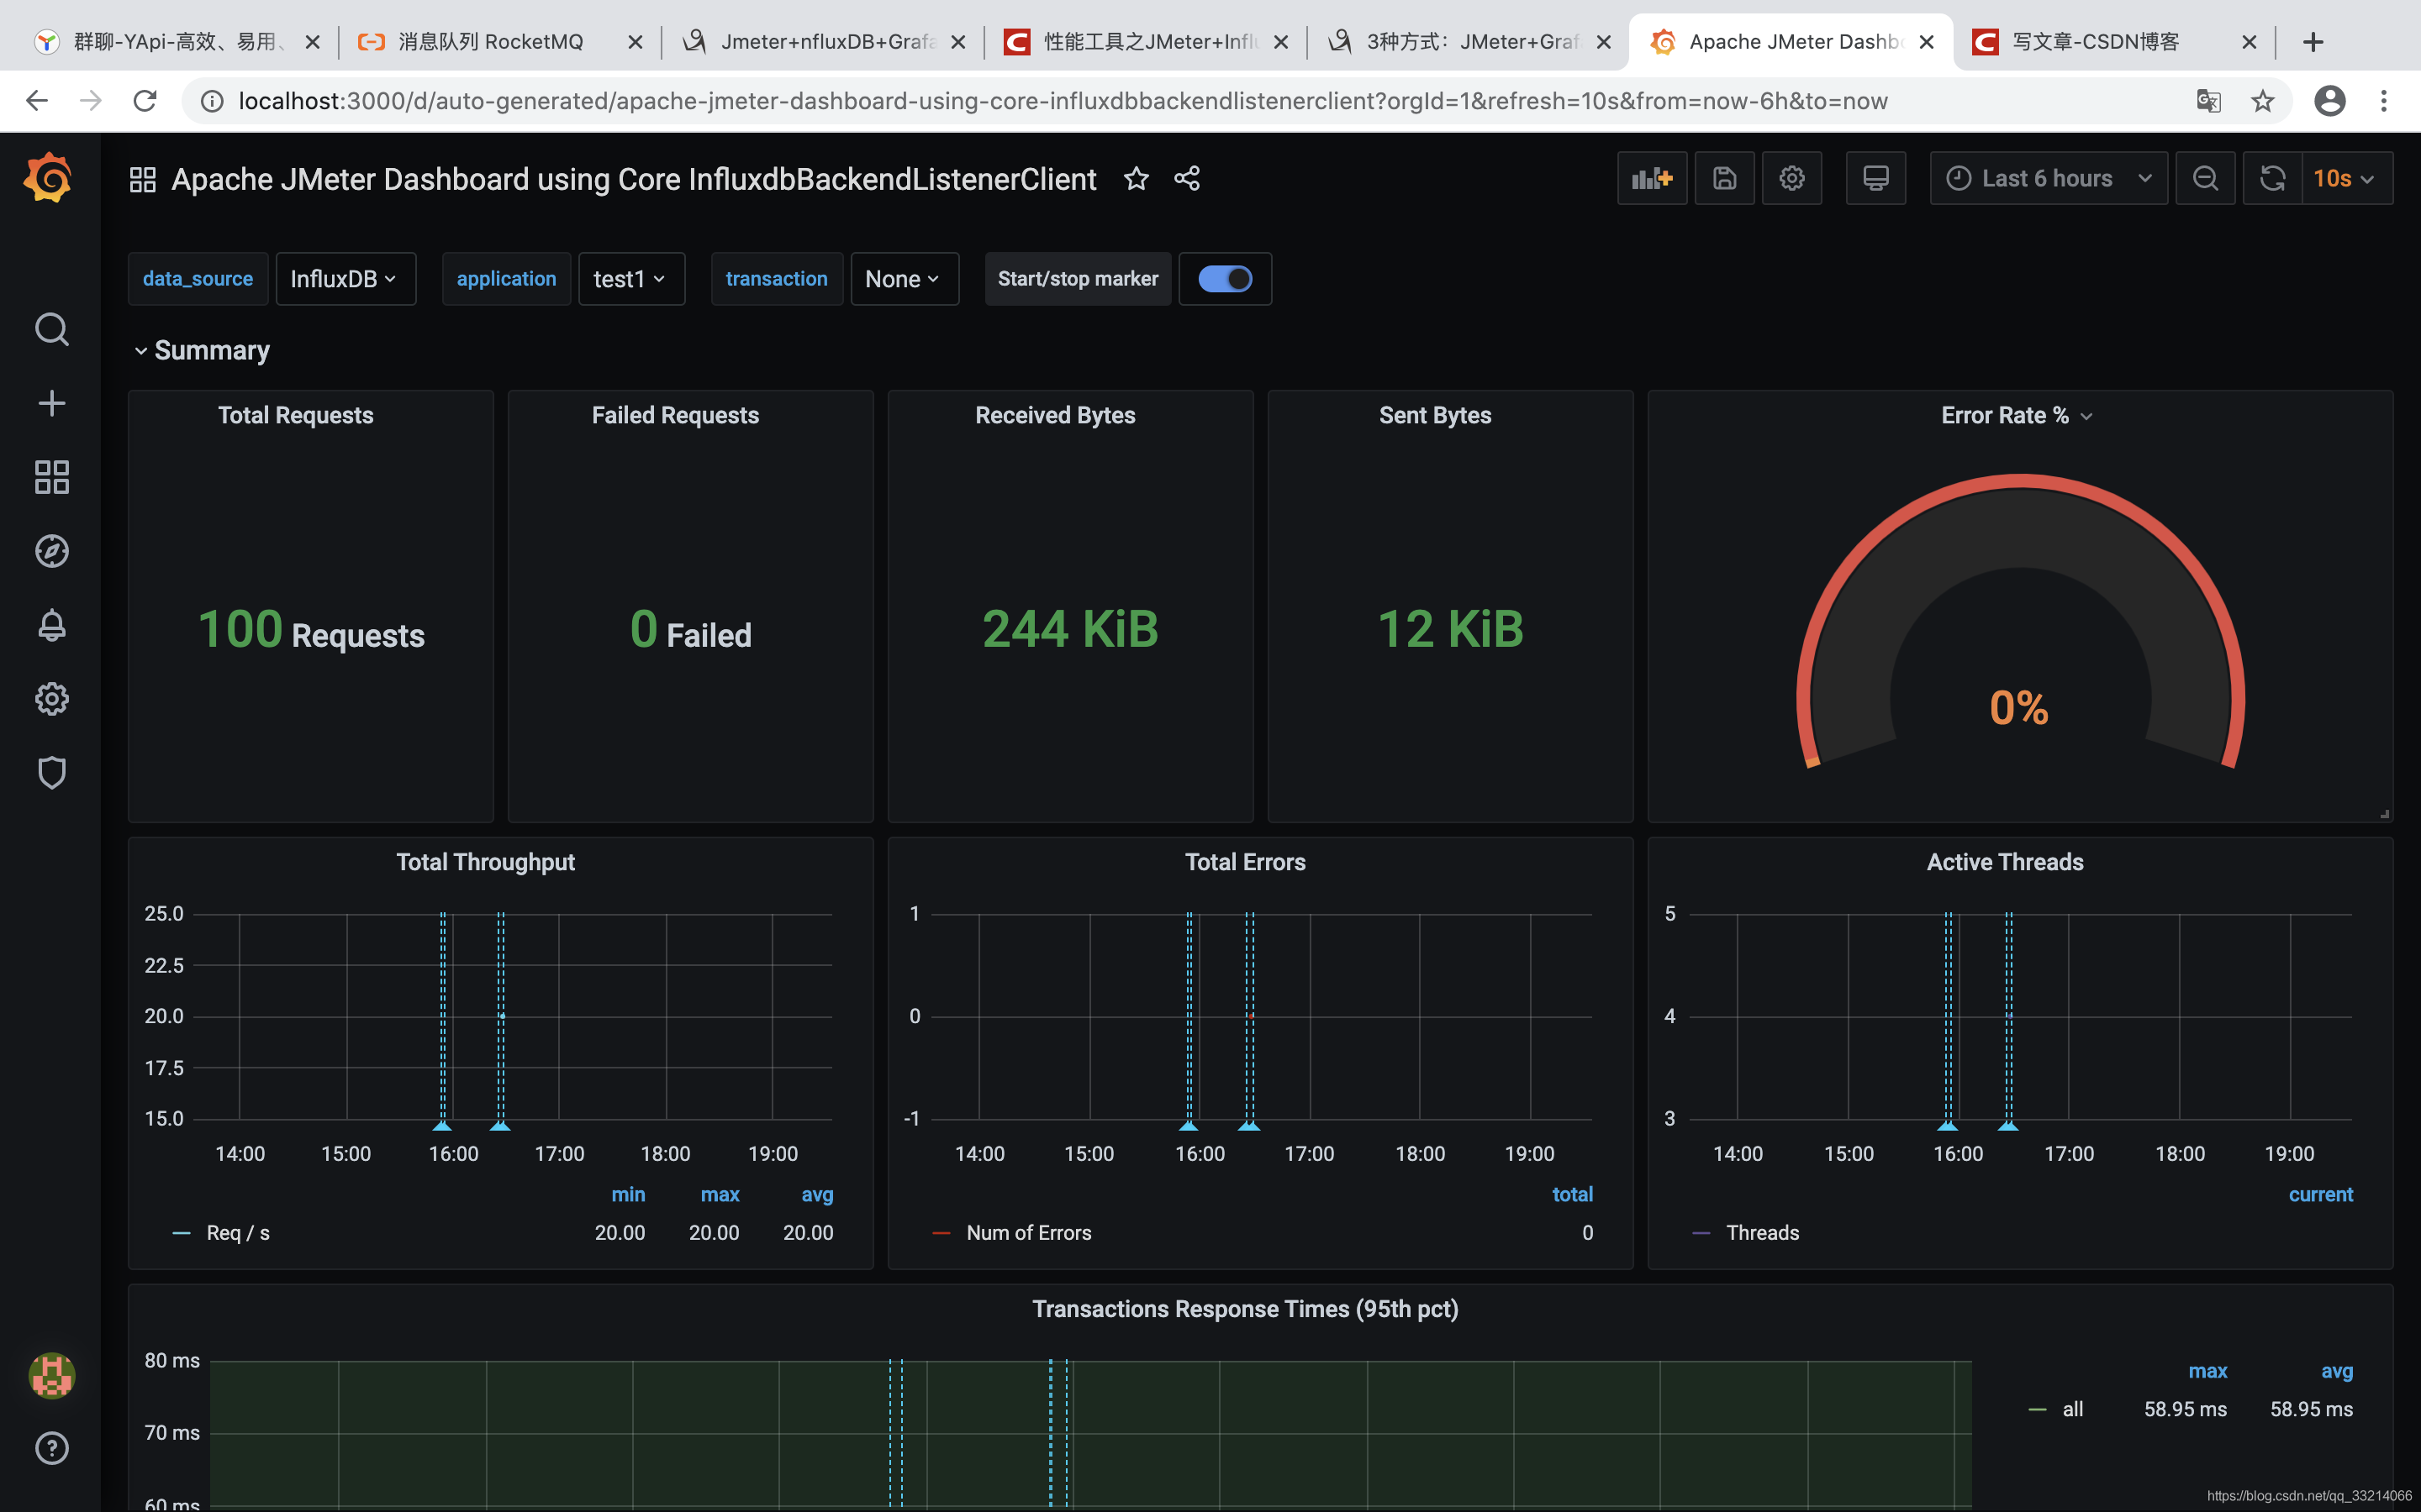This screenshot has height=1512, width=2421.
Task: Open the Explore compass icon
Action: coord(51,551)
